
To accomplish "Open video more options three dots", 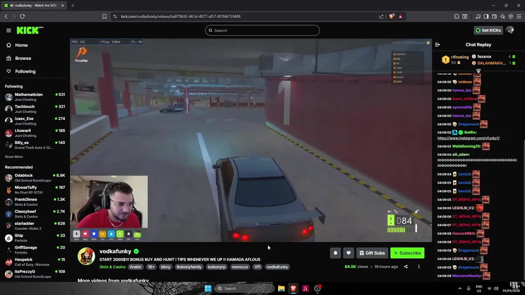I will 419,267.
